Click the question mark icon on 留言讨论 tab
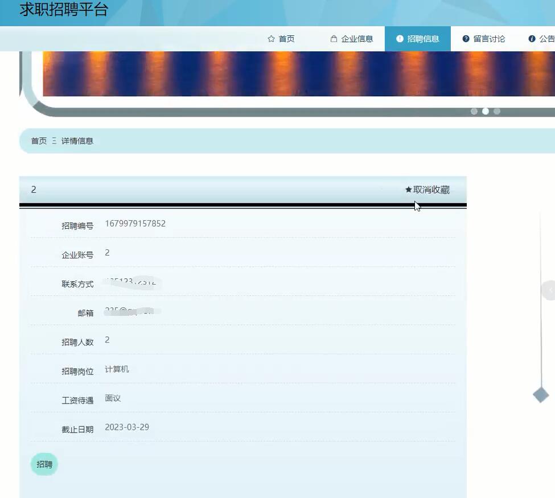This screenshot has width=555, height=498. 466,39
